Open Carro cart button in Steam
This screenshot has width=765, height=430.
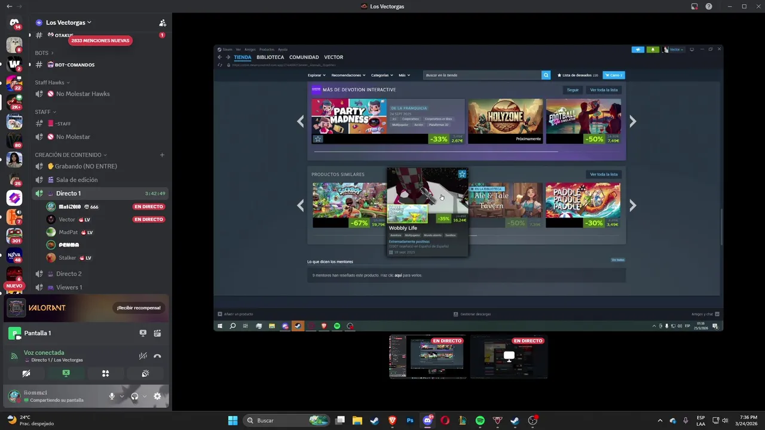click(614, 75)
